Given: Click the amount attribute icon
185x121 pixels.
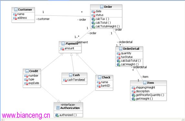Looking at the screenshot, I should coord(62,49).
